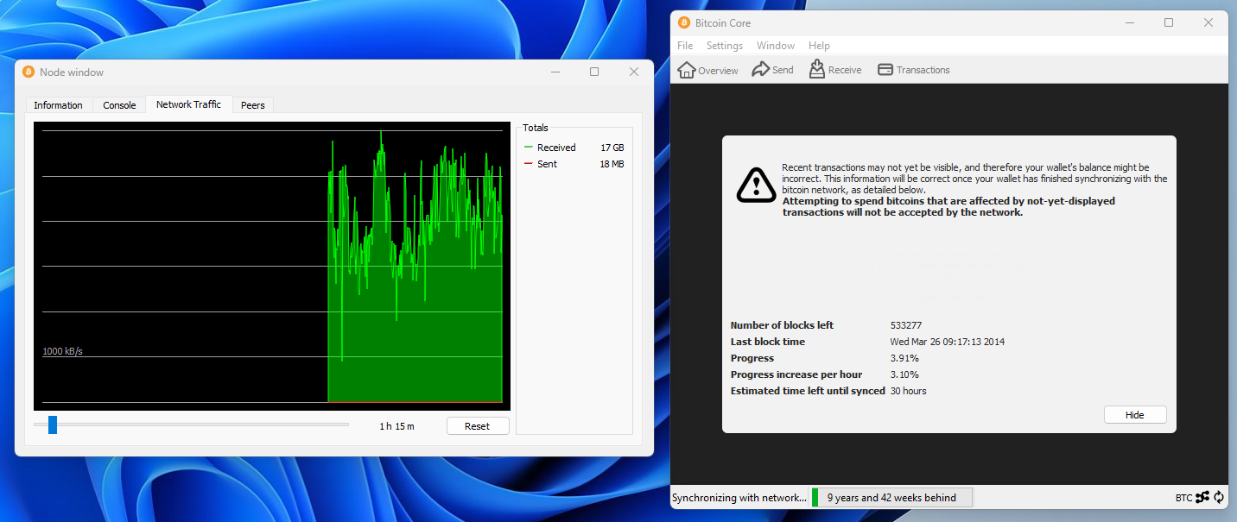Click the spinning sync icon in the status bar
1237x522 pixels.
(1219, 497)
